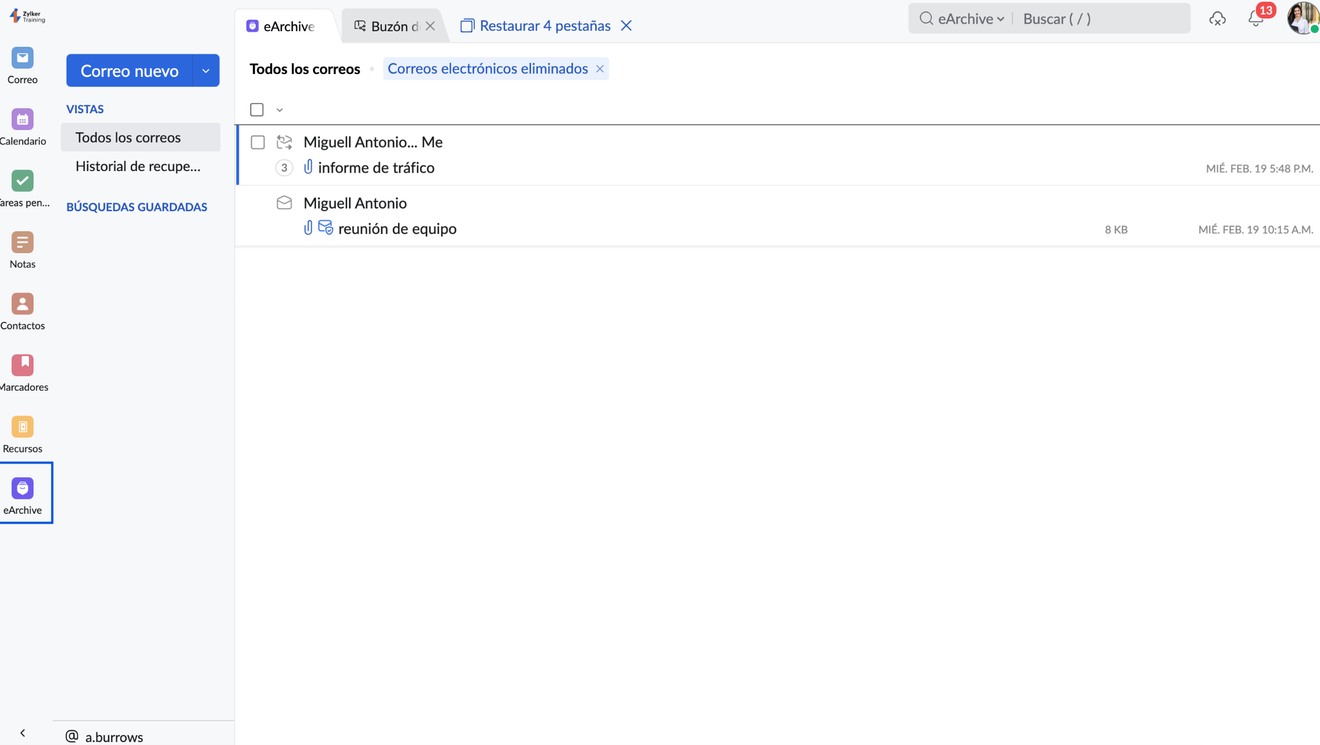Focus the Buscar search field

point(1102,18)
